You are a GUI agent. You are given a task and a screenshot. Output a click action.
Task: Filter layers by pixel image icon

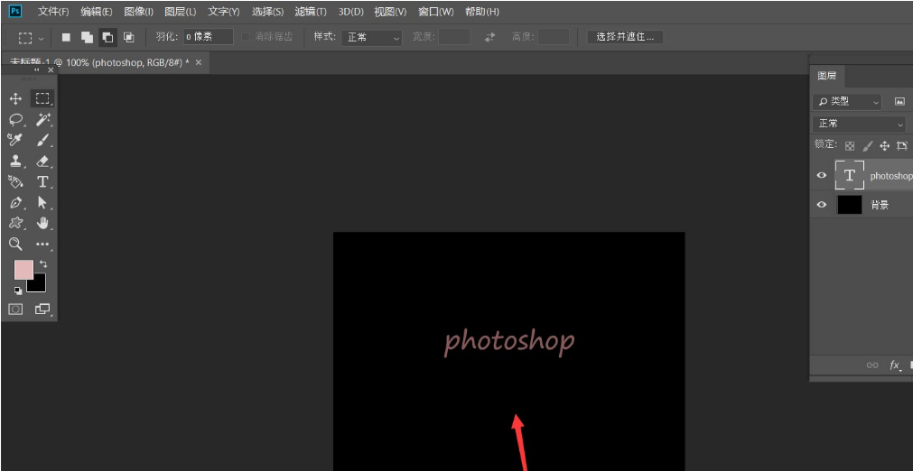pyautogui.click(x=899, y=102)
